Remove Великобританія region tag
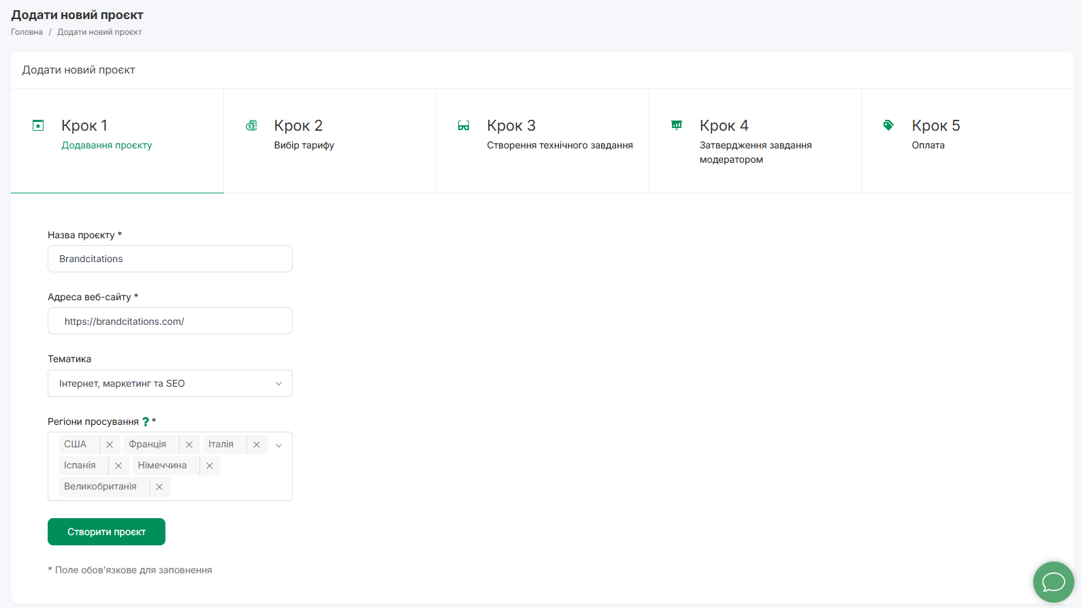 159,487
